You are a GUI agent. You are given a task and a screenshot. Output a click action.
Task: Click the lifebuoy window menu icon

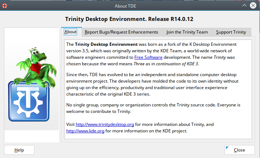click(x=5, y=5)
